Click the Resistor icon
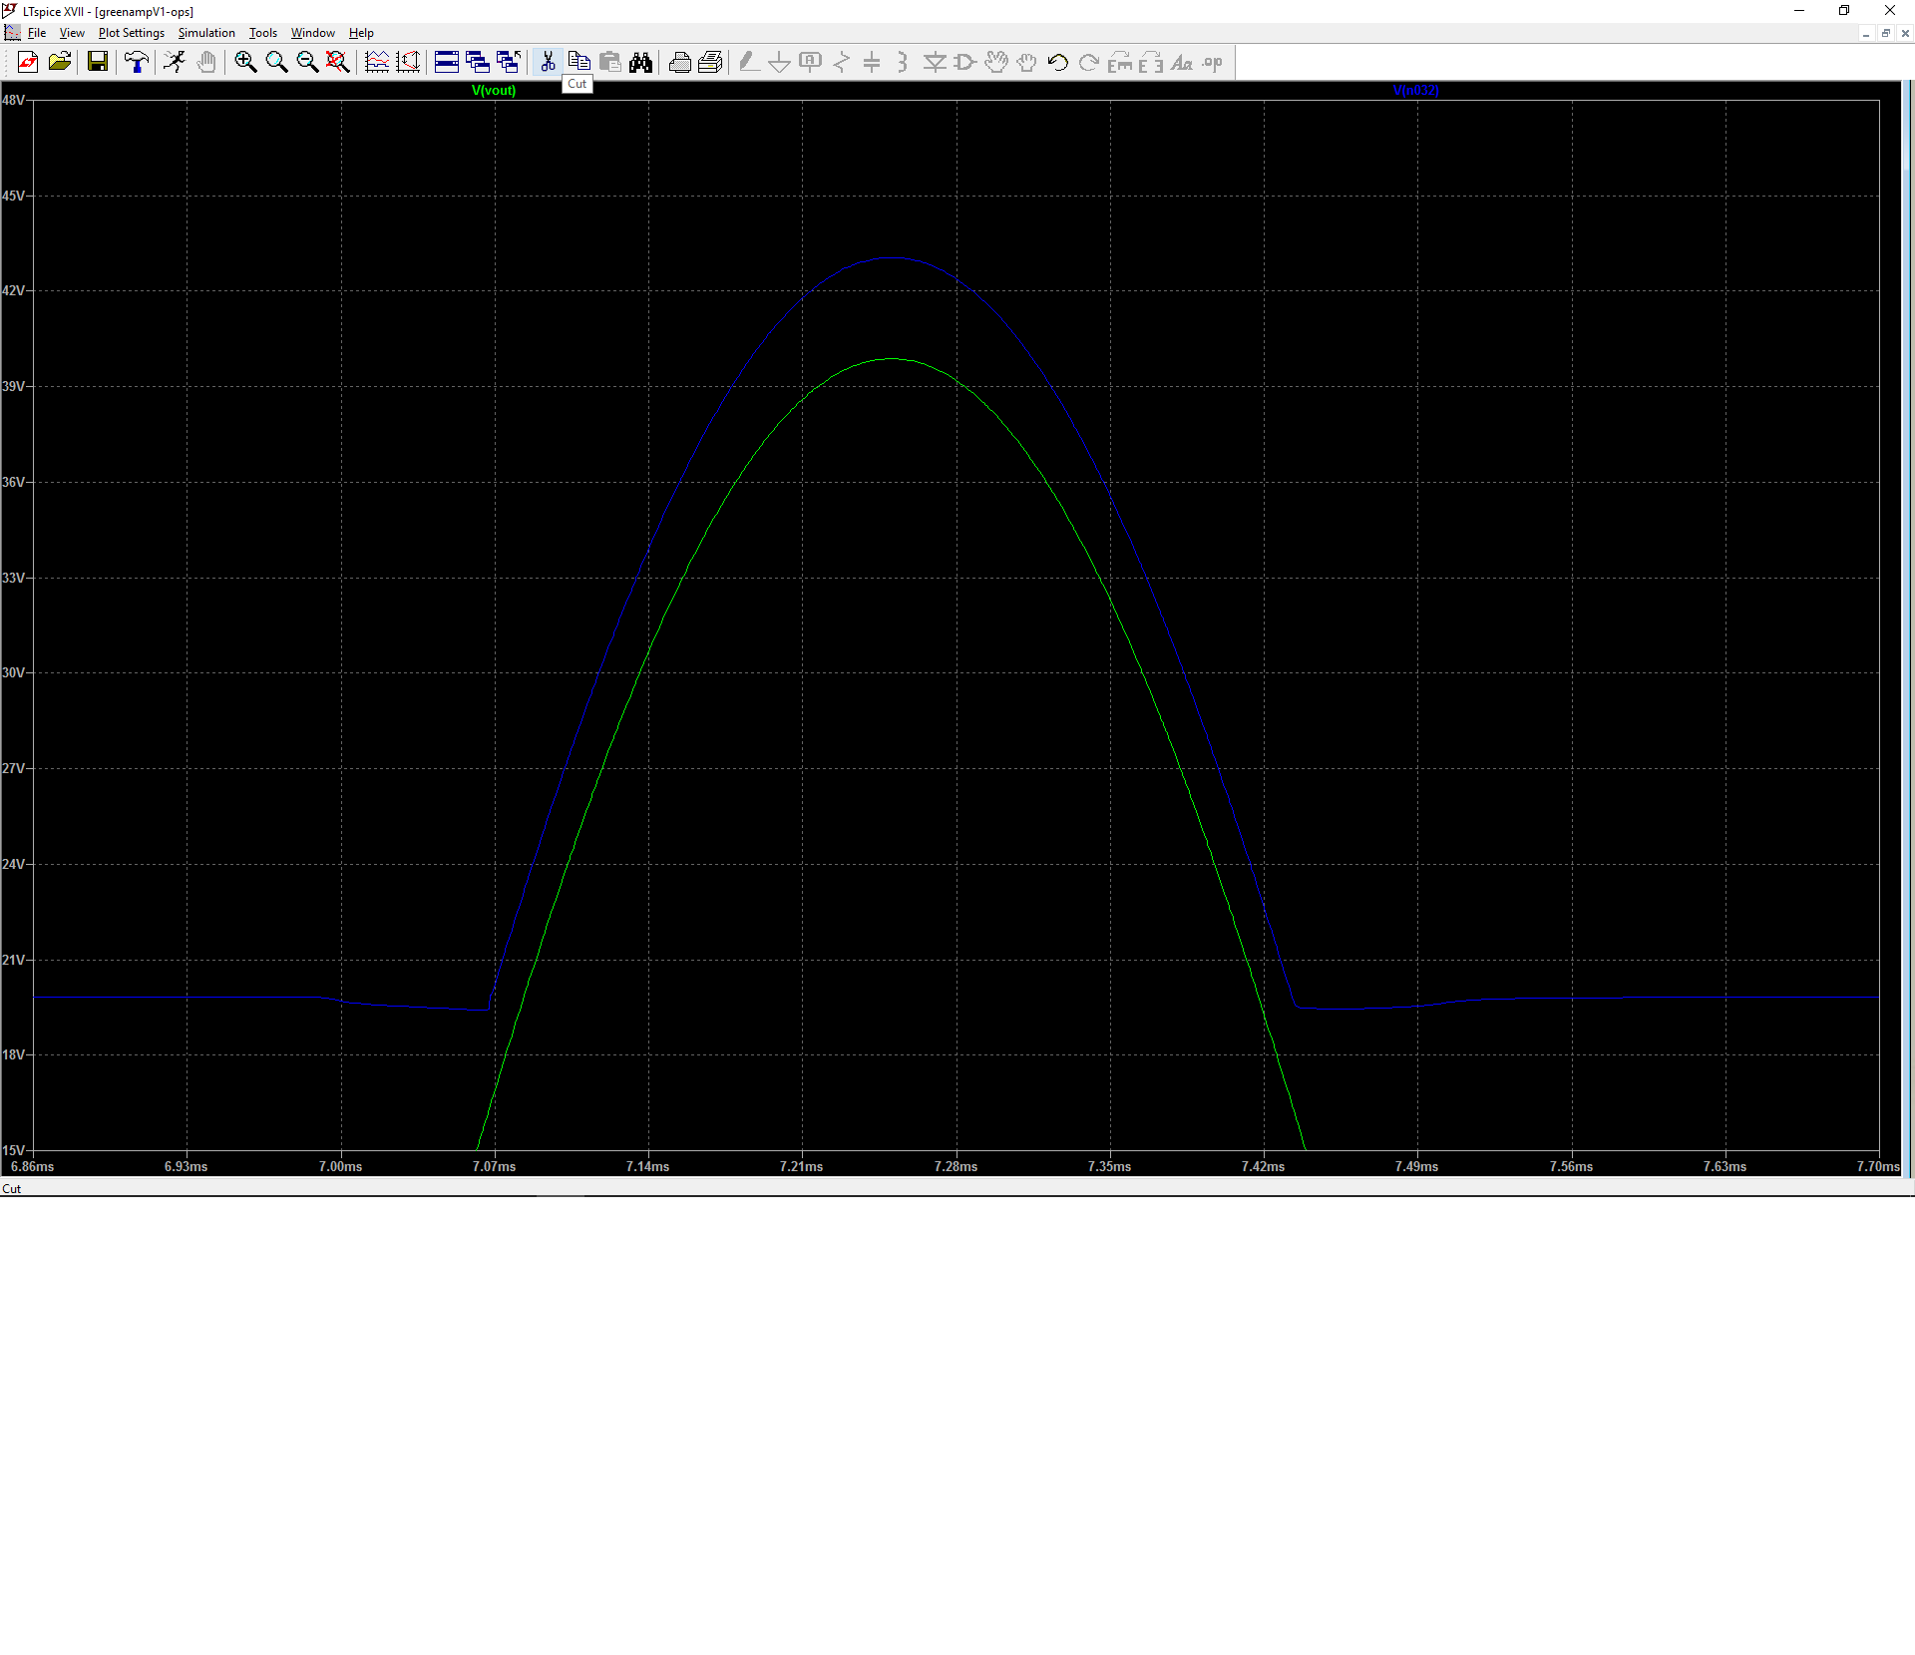 point(842,62)
